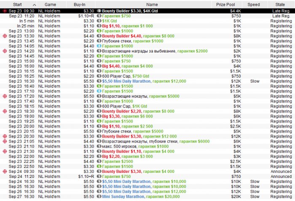Viewport: 295px width, 201px height.
Task: Click the 9-max icon beside 600 Player Cap, $750 Gtd
Action: click(99, 76)
